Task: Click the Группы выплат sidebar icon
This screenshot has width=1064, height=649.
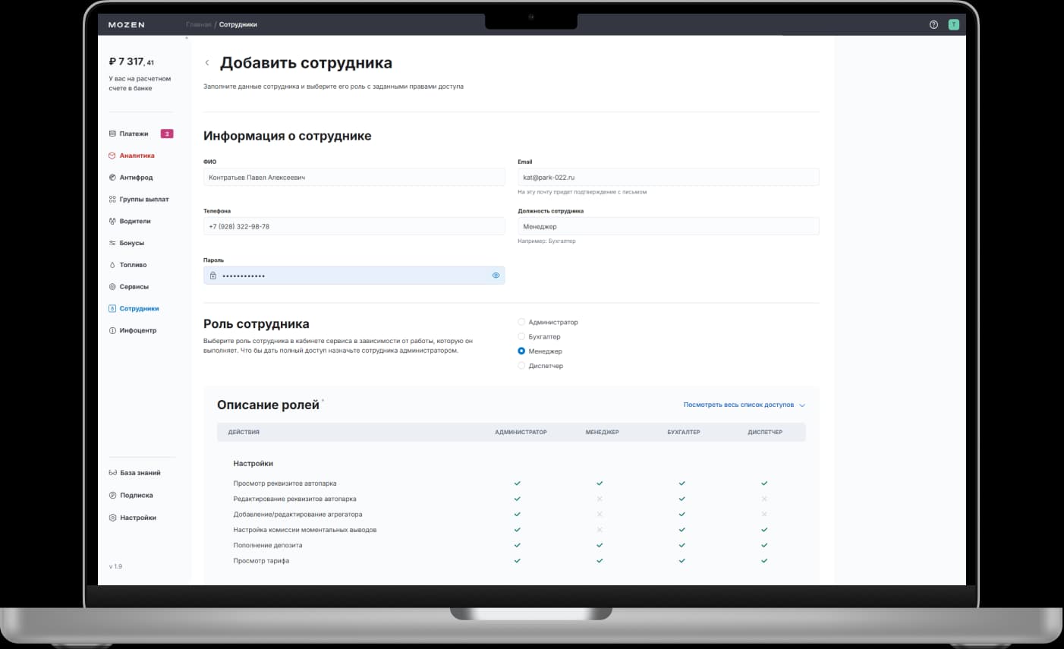Action: pyautogui.click(x=112, y=200)
